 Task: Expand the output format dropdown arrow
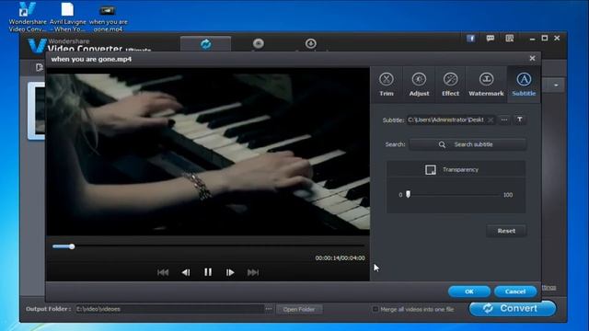556,86
